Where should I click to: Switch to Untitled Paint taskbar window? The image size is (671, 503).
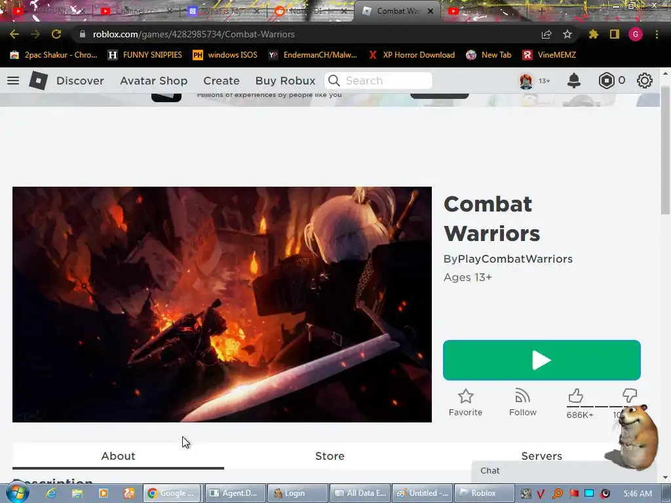pos(423,493)
